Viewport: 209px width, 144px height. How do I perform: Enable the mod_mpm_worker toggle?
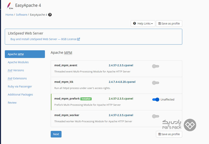[x=155, y=116]
